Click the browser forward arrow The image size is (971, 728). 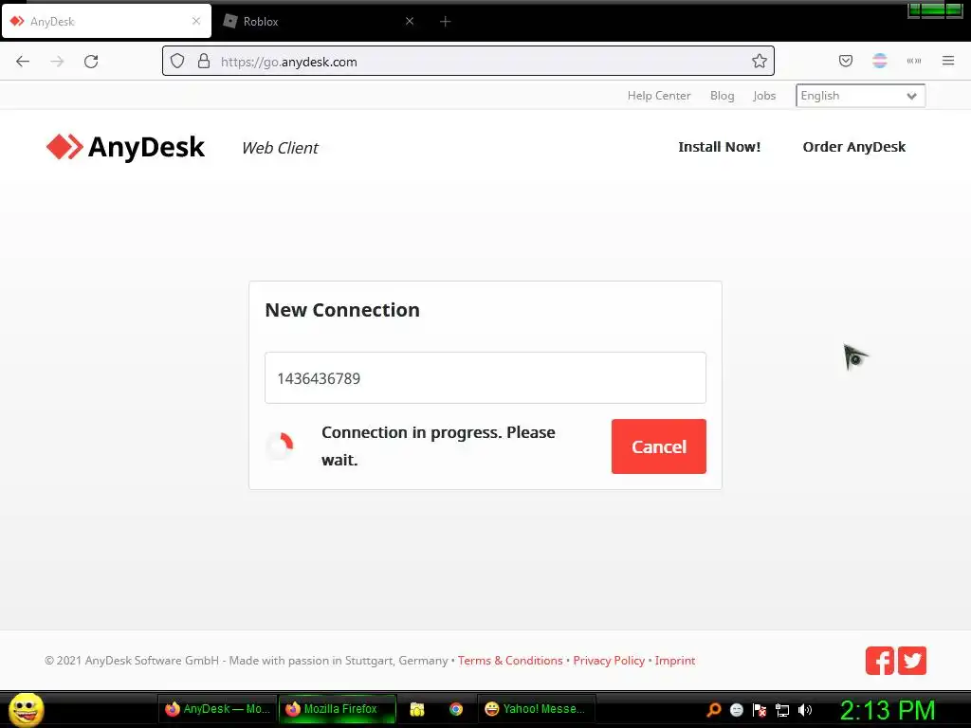57,62
